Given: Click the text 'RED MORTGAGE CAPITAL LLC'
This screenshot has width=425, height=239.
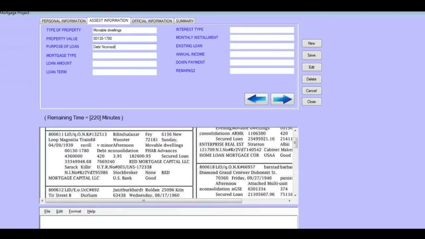Looking at the screenshot, I should click(159, 162).
